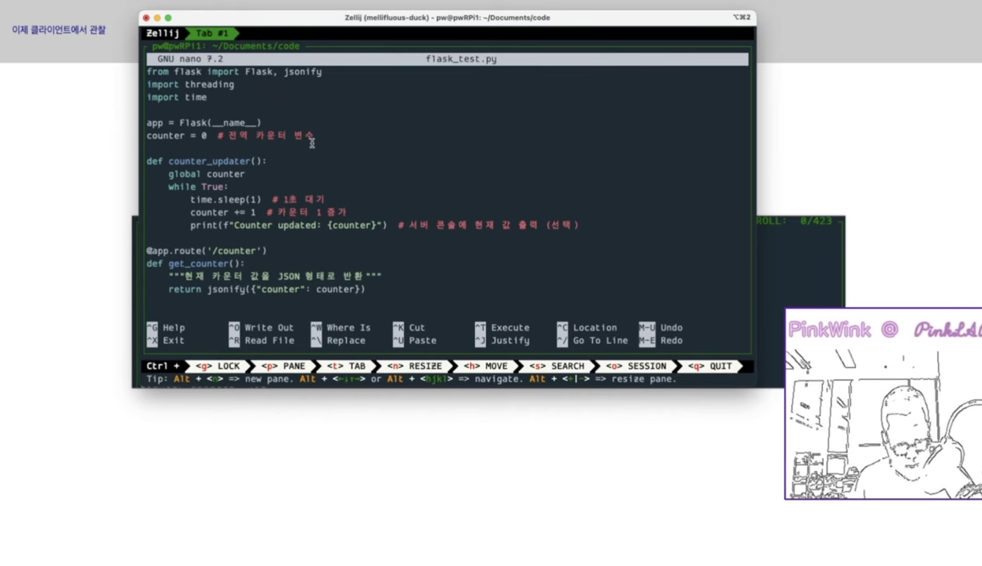Click the flask_test.py title in nano header

pos(461,59)
